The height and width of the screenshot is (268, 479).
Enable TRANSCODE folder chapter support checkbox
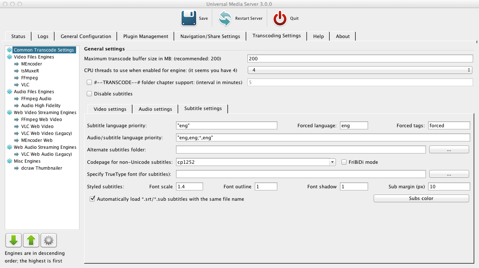(89, 83)
